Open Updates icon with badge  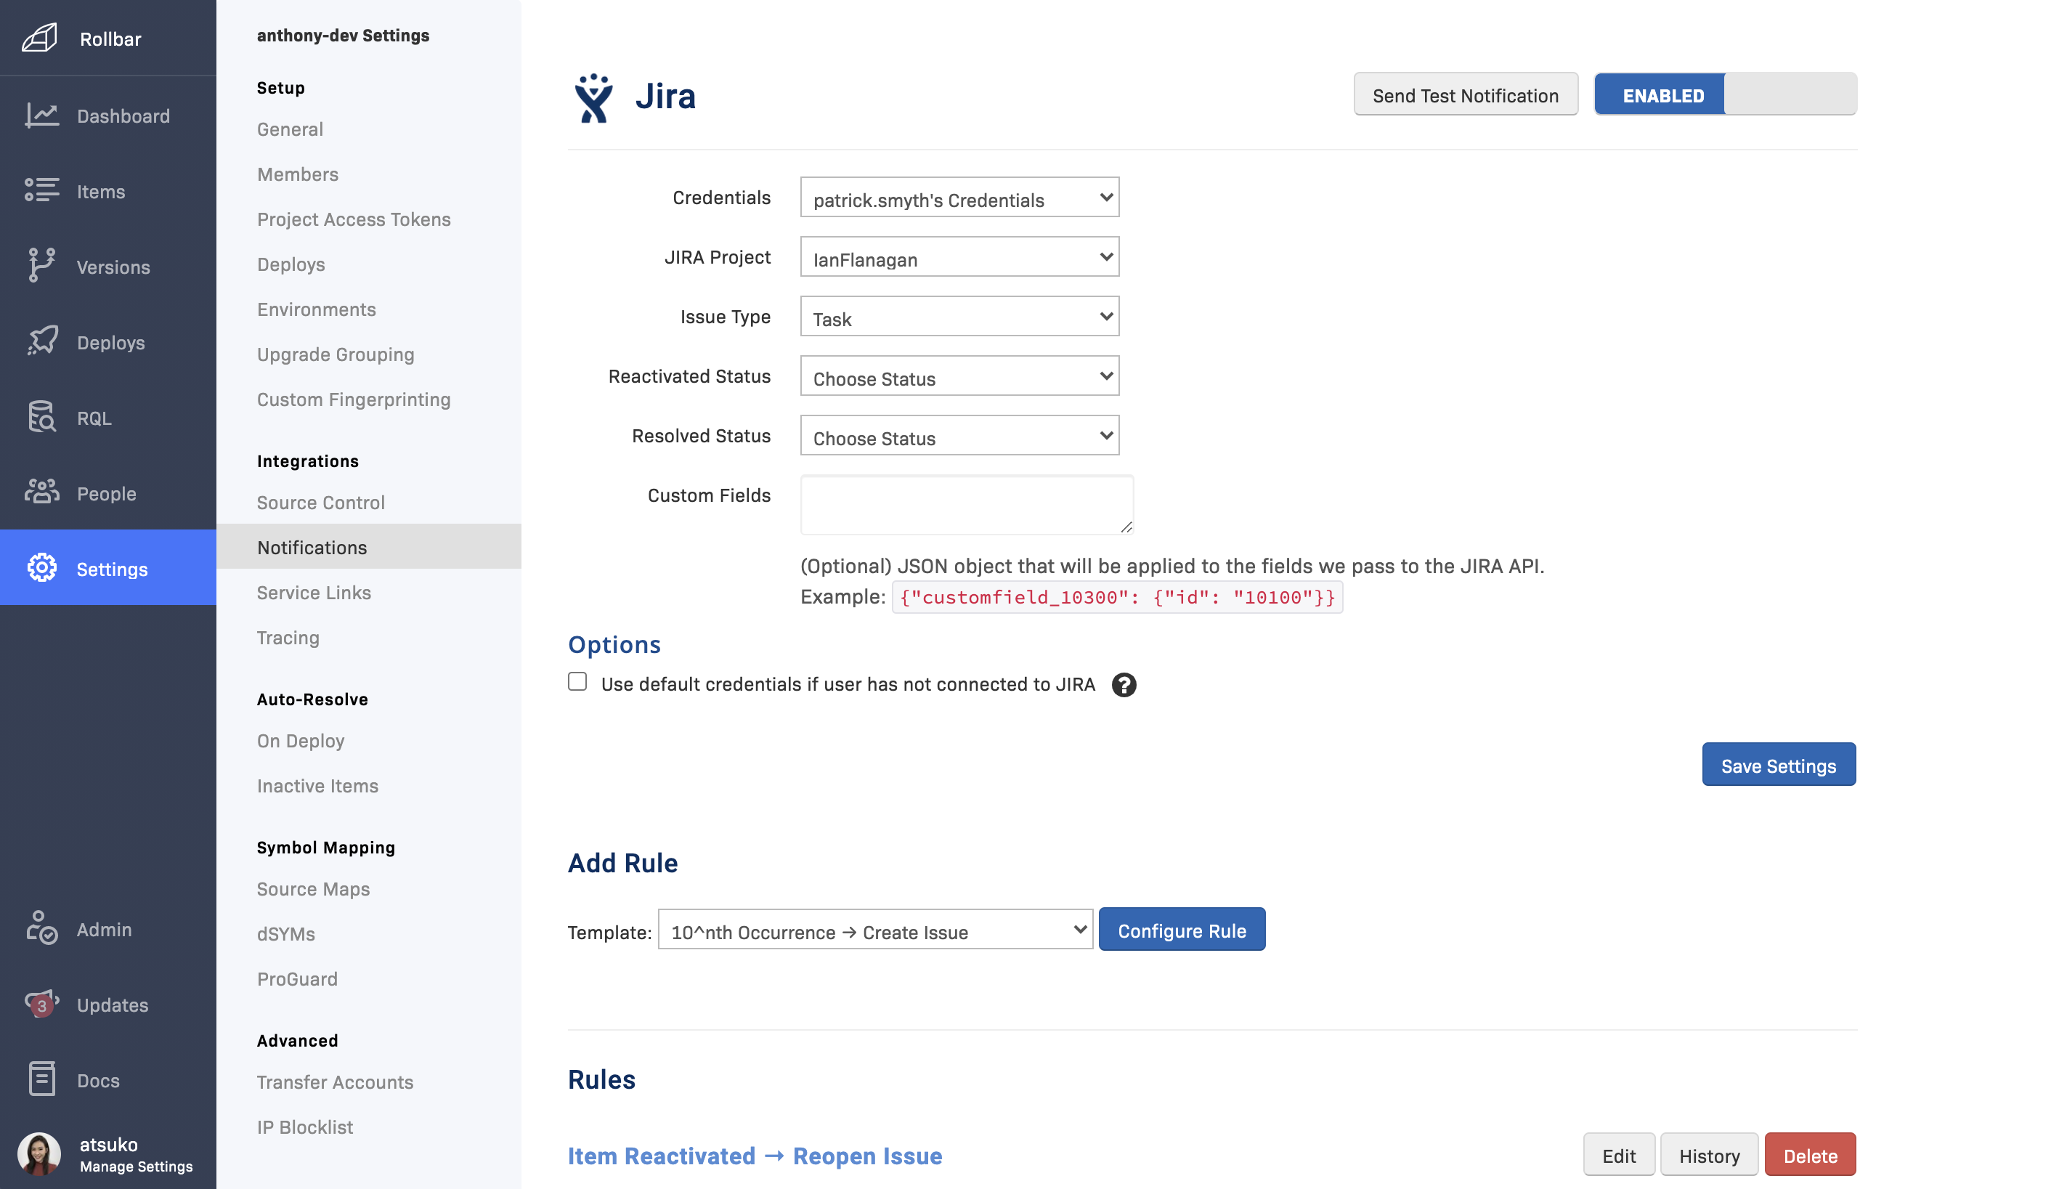tap(41, 1004)
